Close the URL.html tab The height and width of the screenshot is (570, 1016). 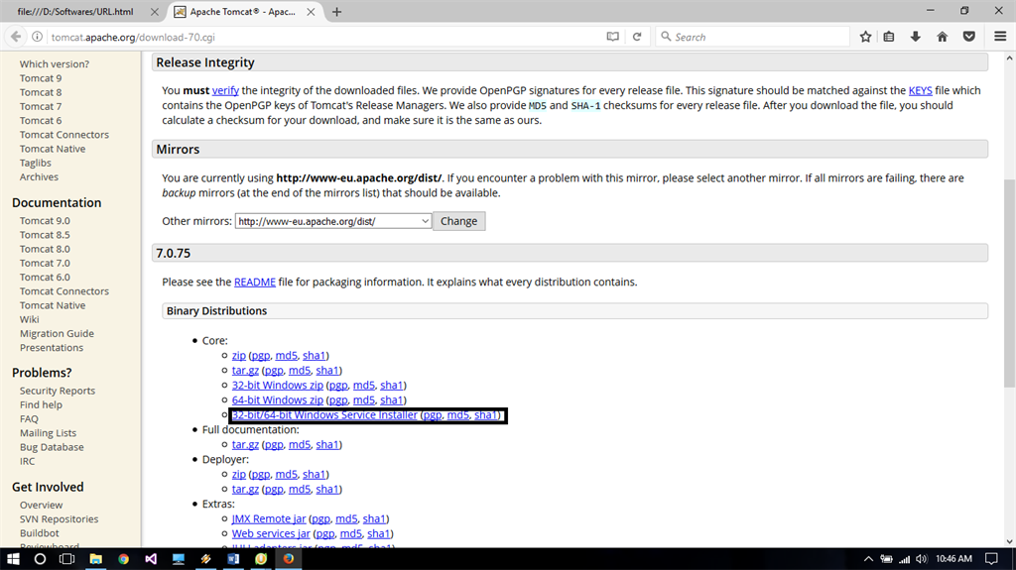(x=154, y=12)
